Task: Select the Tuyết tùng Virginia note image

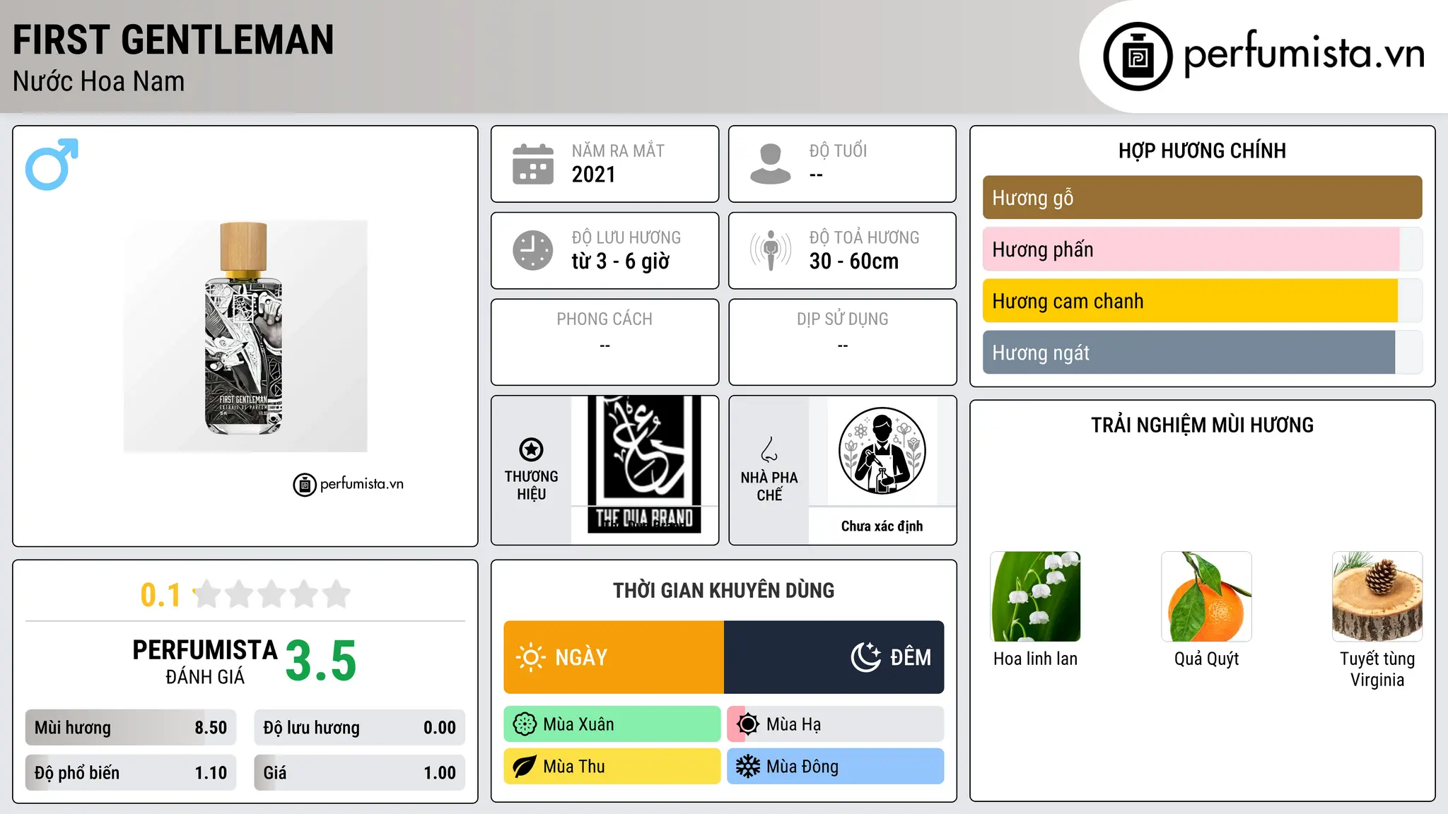Action: coord(1377,596)
